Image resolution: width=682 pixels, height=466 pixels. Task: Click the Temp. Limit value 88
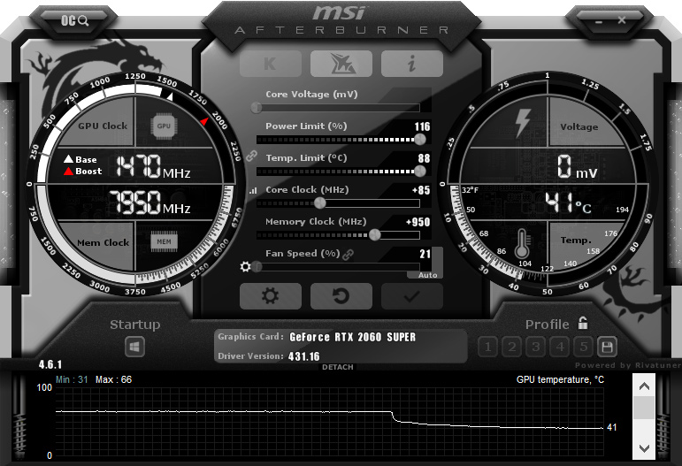point(424,158)
